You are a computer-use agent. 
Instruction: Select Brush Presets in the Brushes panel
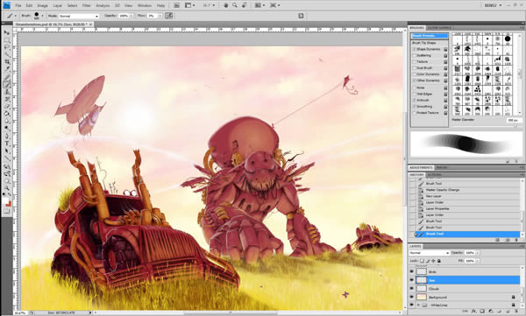[x=430, y=36]
